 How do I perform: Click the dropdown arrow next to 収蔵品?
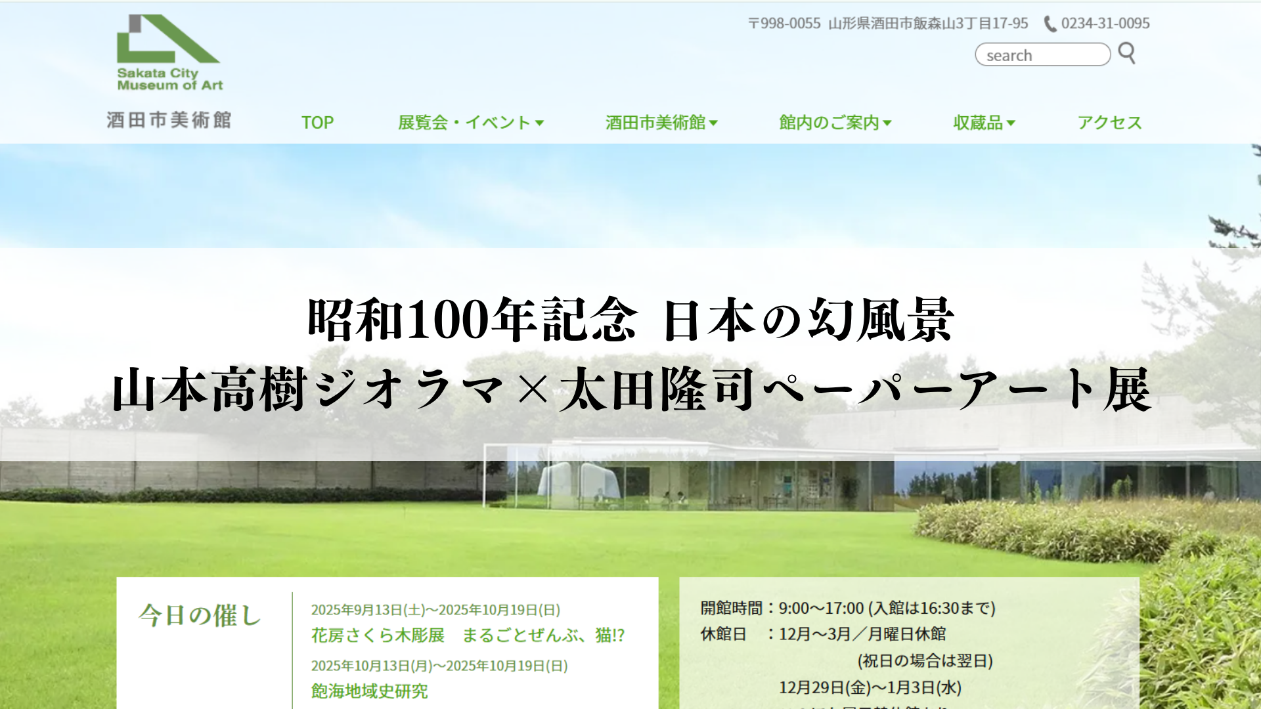click(x=1011, y=123)
